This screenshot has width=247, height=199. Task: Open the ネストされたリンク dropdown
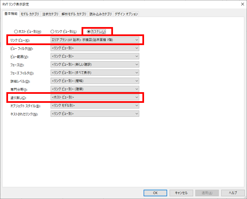point(95,114)
